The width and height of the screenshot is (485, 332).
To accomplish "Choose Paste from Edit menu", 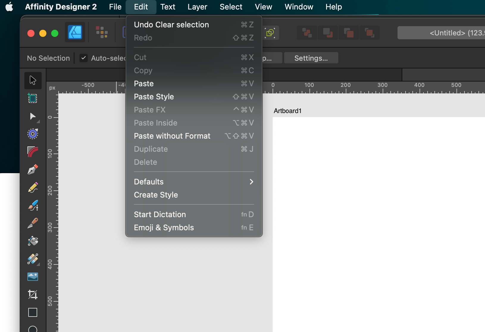I will [x=194, y=84].
